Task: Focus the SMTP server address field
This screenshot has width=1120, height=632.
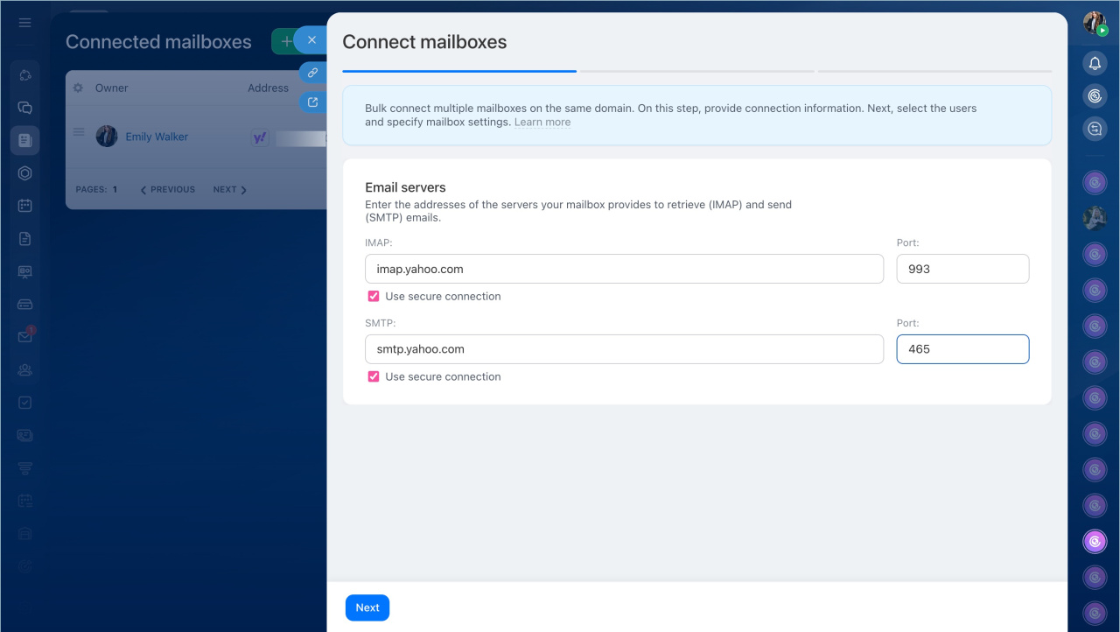Action: coord(624,349)
